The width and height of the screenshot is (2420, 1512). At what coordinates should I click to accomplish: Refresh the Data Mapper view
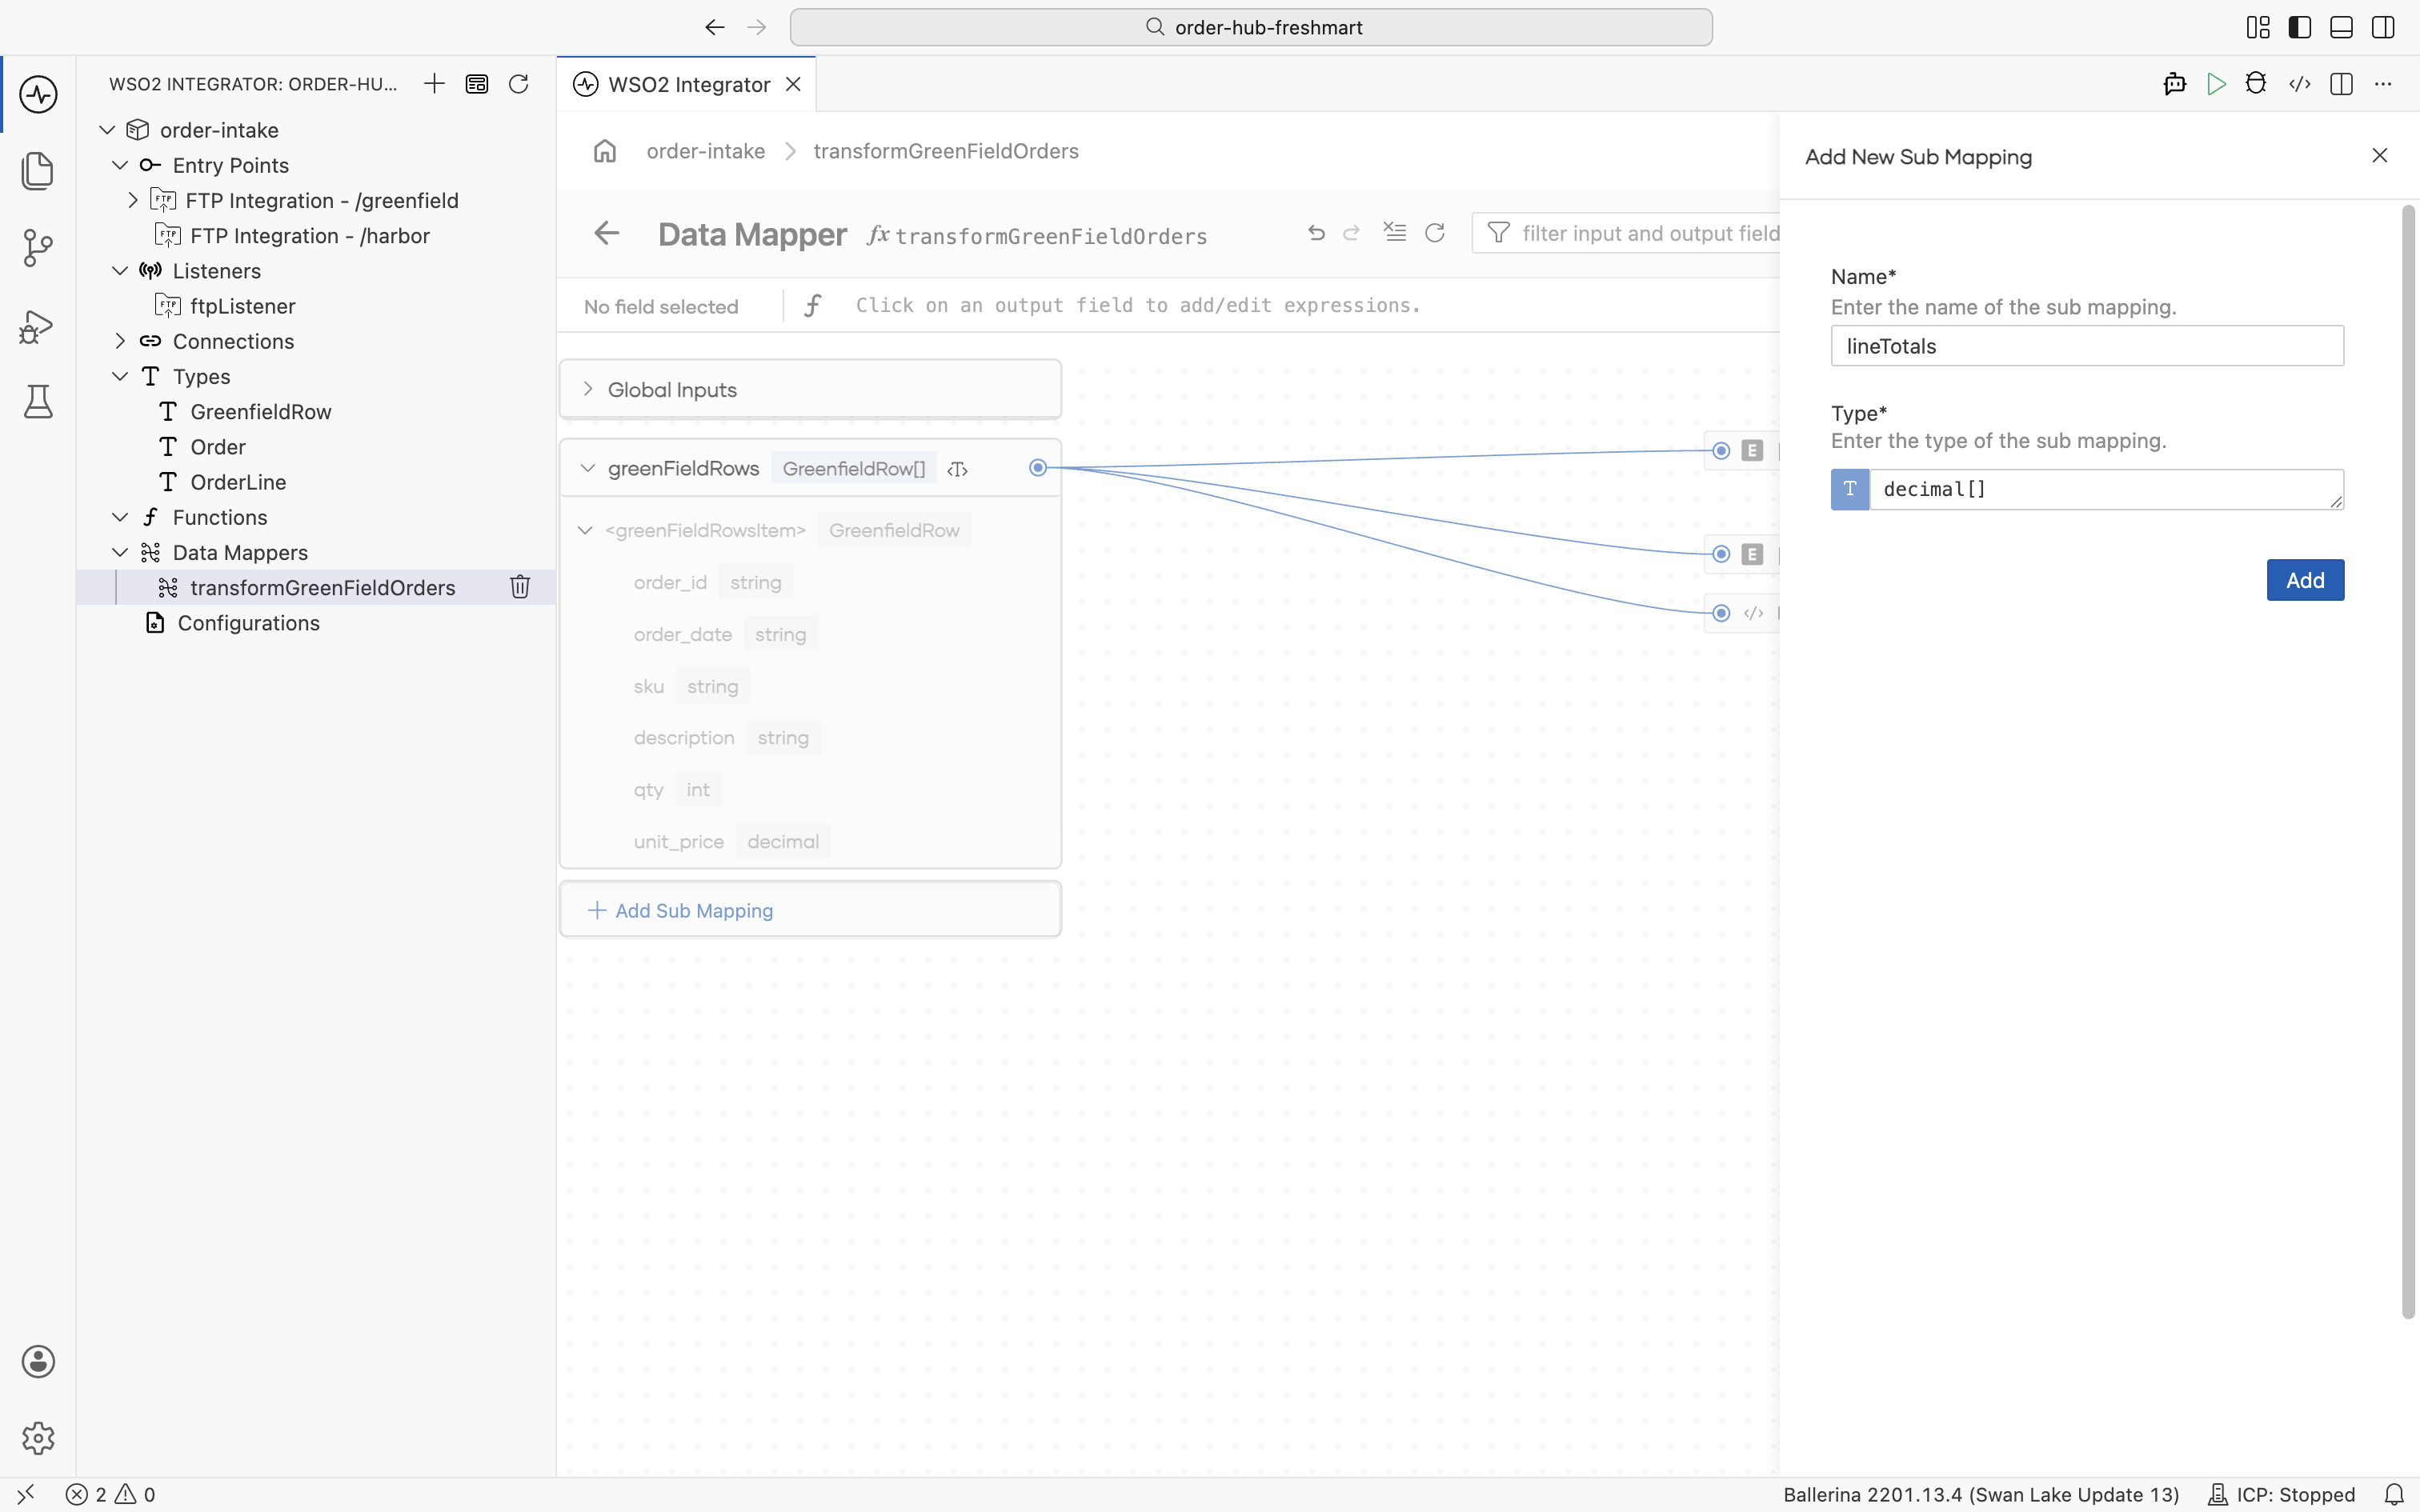[x=1435, y=233]
